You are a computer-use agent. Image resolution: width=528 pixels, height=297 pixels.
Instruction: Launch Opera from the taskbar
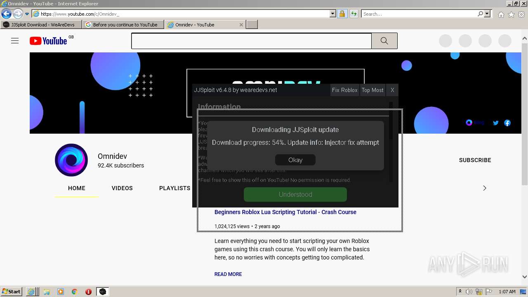88,292
